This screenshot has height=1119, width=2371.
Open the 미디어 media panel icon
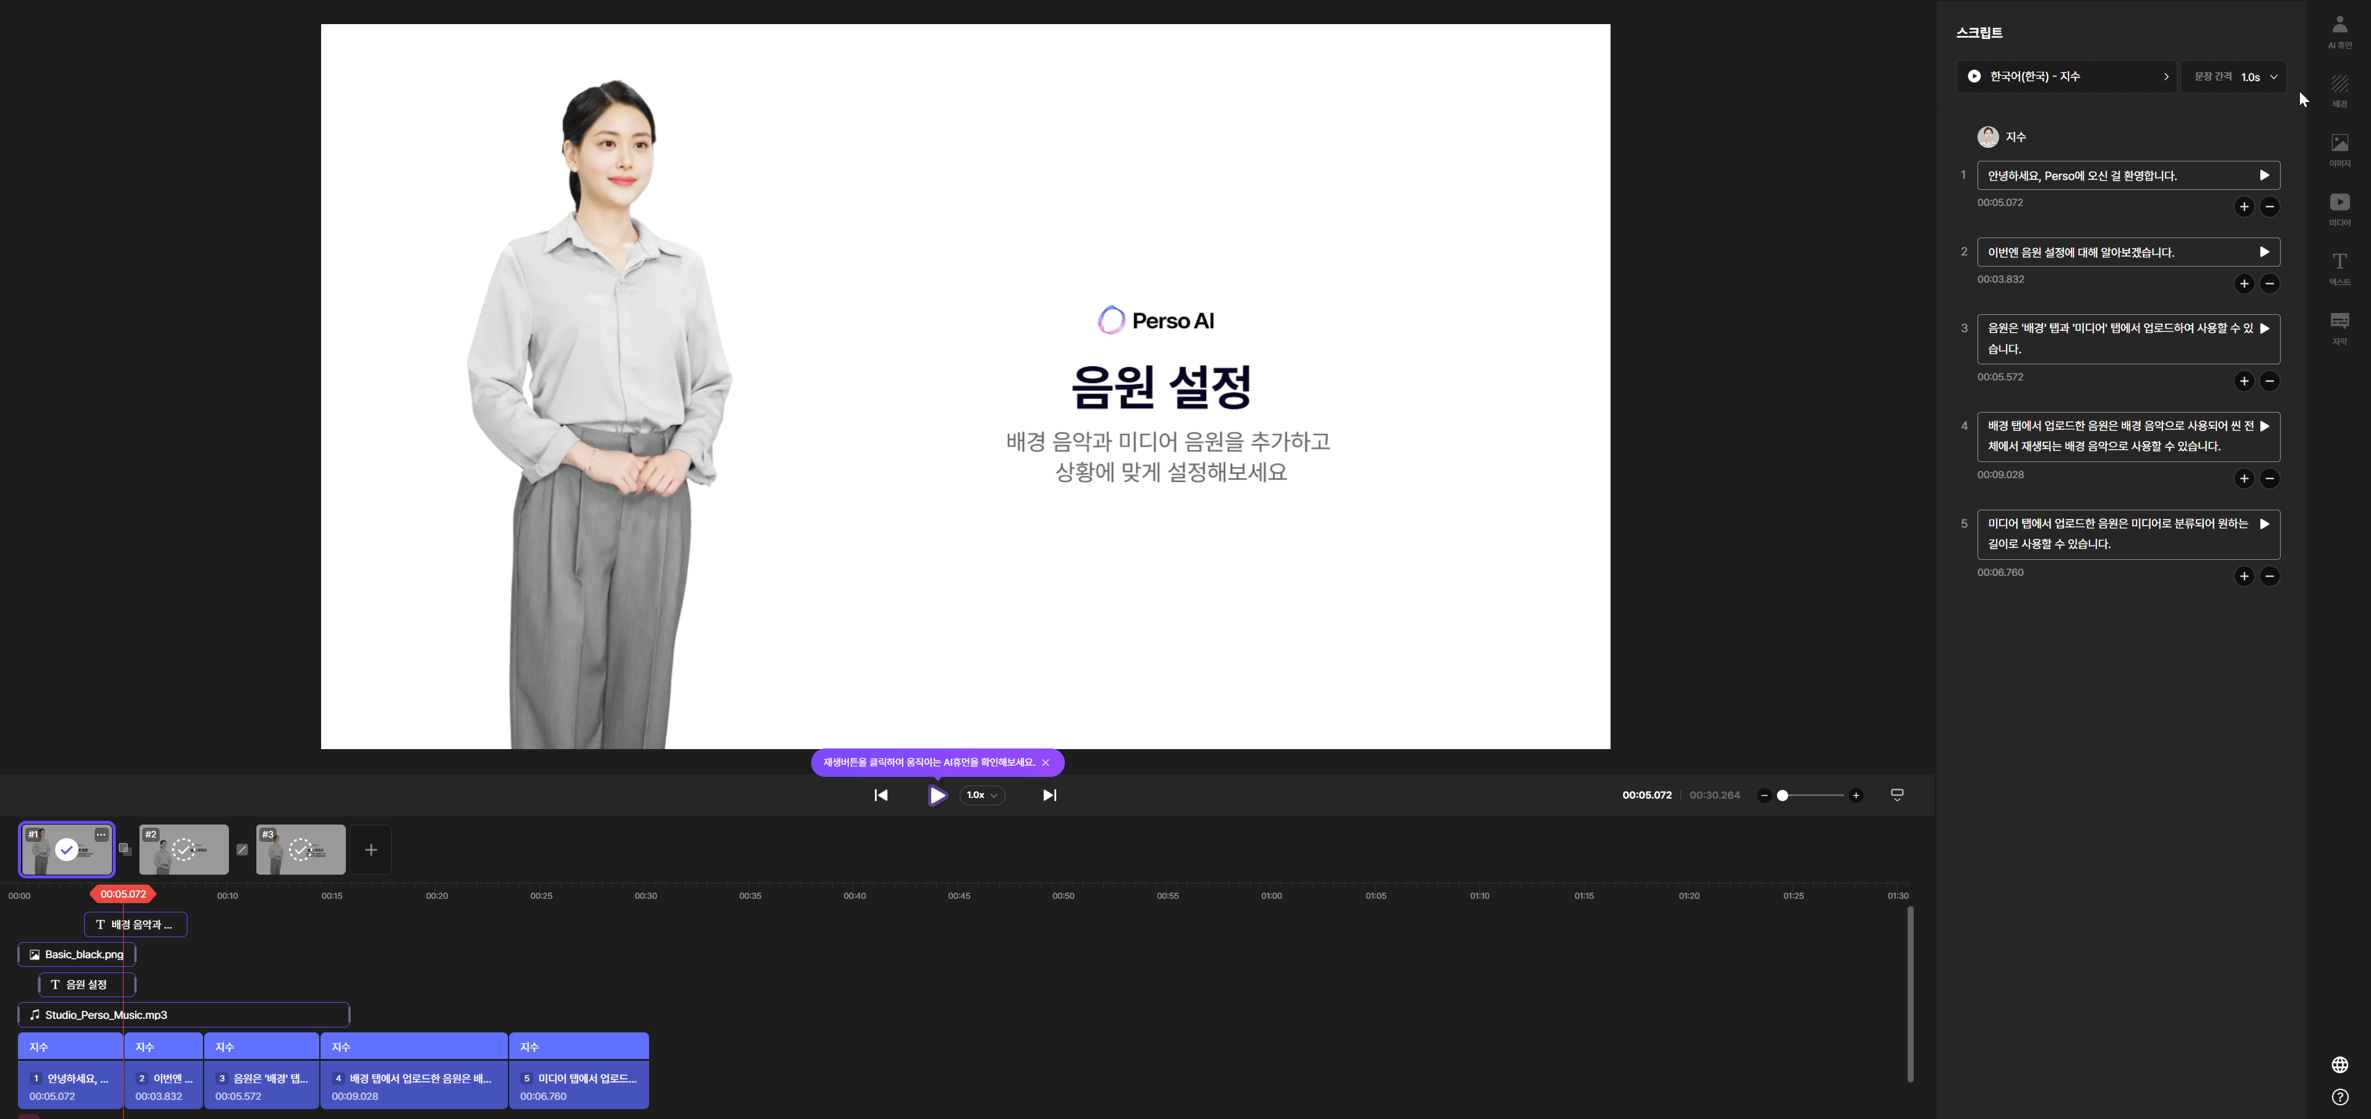(2339, 208)
